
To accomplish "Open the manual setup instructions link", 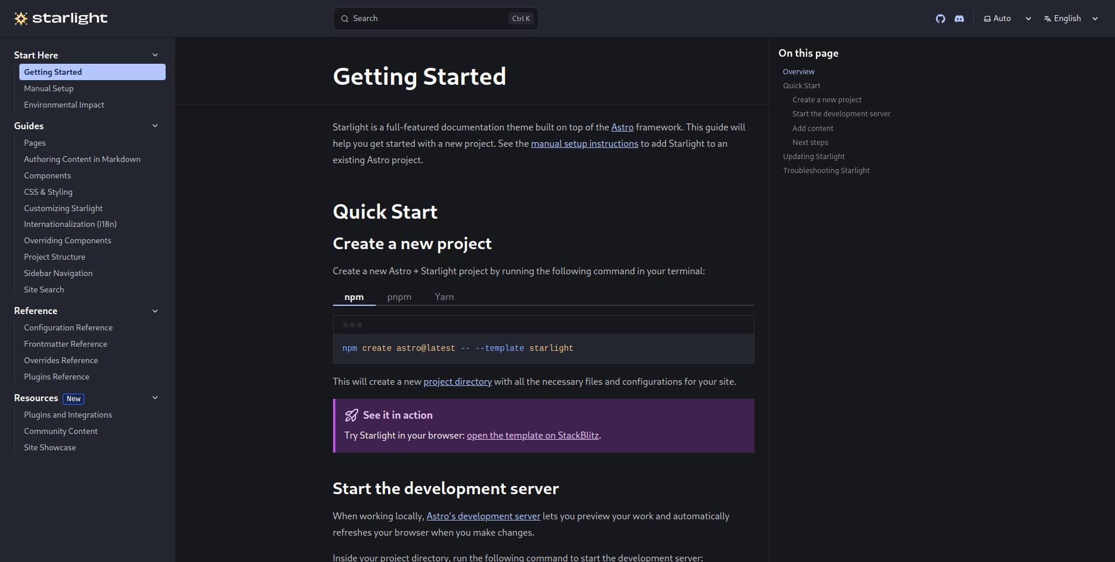I will click(x=584, y=143).
